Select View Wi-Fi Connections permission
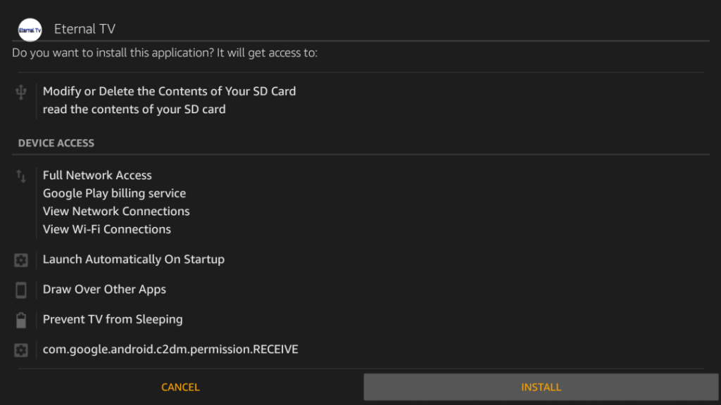Screen dimensions: 721x405 pos(107,229)
